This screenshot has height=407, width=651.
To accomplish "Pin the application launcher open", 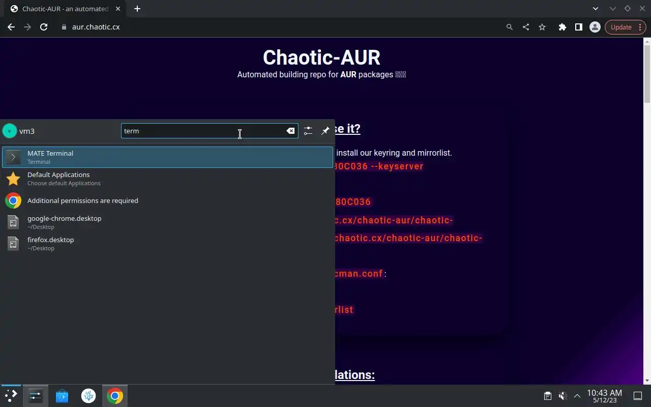I will [x=325, y=131].
